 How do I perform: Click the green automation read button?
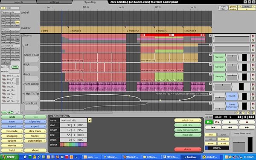tap(209, 122)
